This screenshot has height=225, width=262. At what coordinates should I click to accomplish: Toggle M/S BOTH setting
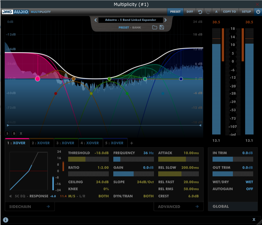(x=103, y=196)
